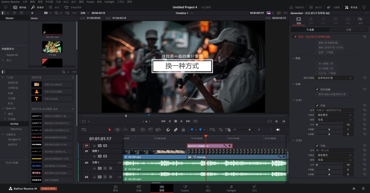Toggle the magnet Snapping icon
This screenshot has width=370, height=193.
168,130
